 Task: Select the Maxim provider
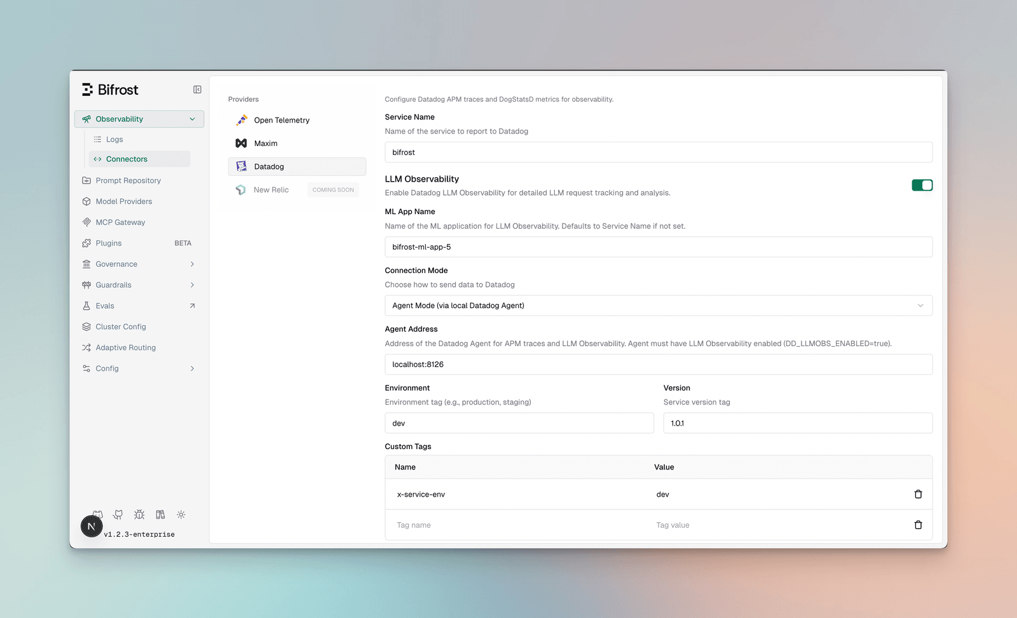[297, 144]
